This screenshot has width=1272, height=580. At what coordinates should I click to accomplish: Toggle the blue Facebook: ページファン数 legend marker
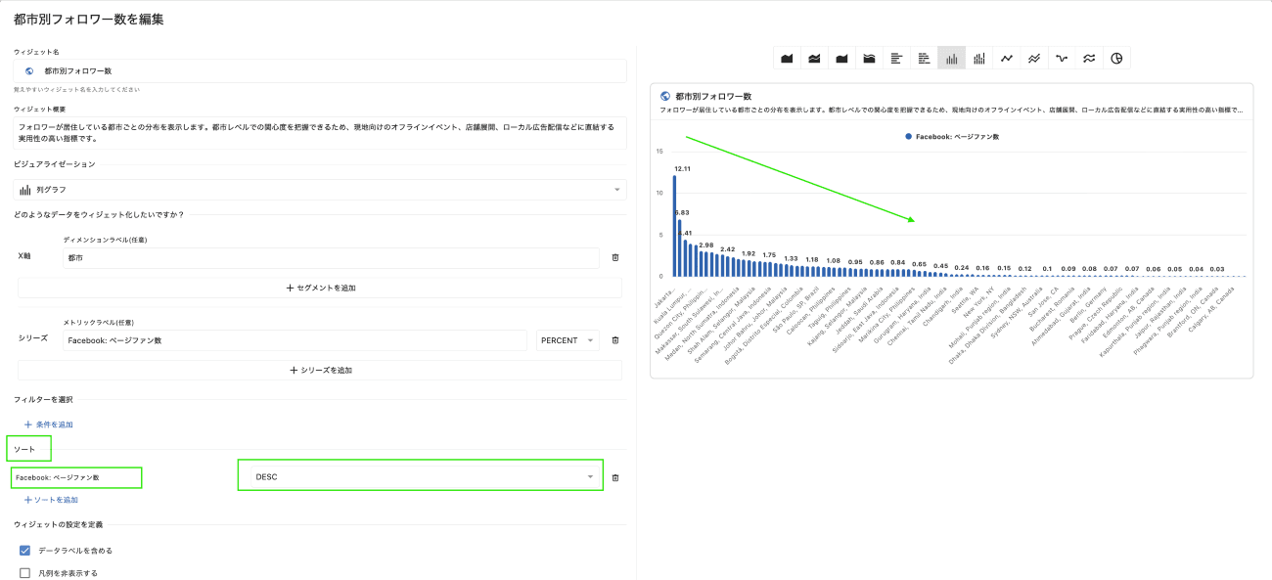click(x=908, y=137)
